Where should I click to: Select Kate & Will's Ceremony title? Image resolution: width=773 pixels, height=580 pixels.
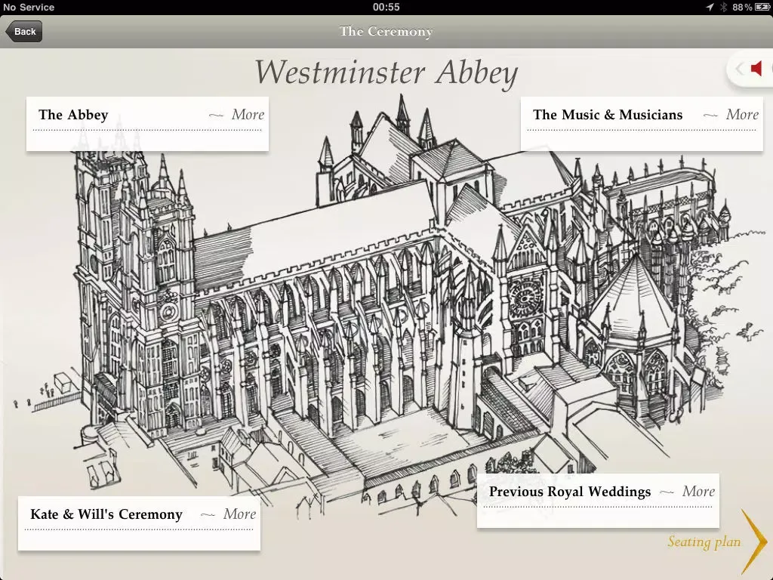pyautogui.click(x=106, y=514)
